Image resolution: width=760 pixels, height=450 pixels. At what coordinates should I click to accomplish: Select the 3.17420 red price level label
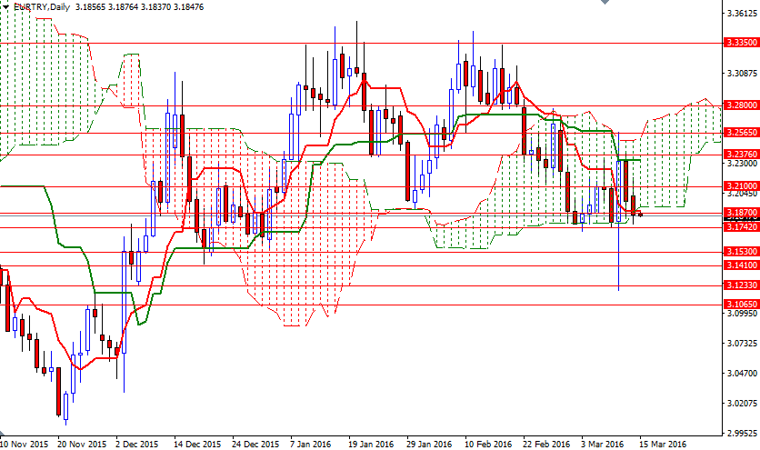[741, 227]
